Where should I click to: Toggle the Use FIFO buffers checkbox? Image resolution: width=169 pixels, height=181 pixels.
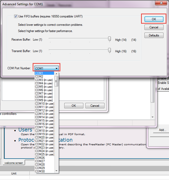point(16,16)
